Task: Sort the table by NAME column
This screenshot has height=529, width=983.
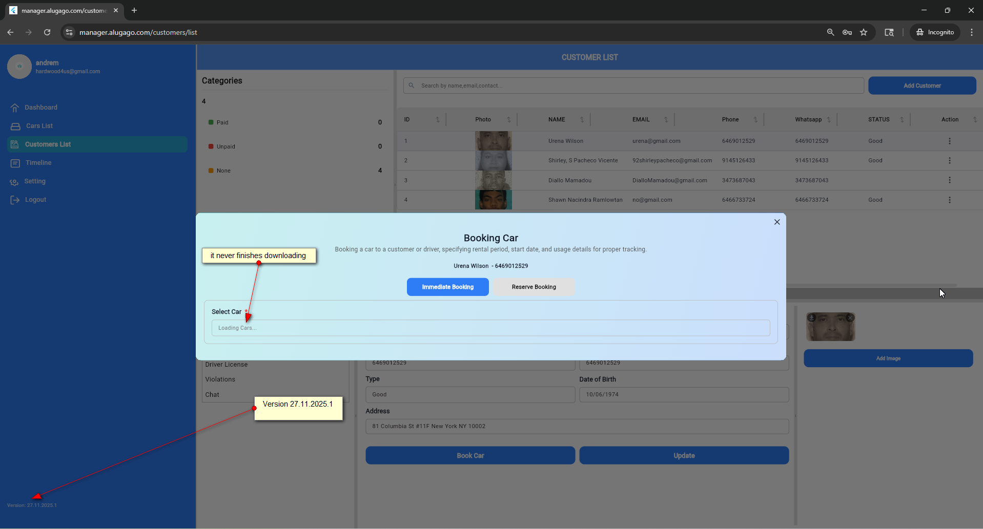Action: (x=582, y=119)
